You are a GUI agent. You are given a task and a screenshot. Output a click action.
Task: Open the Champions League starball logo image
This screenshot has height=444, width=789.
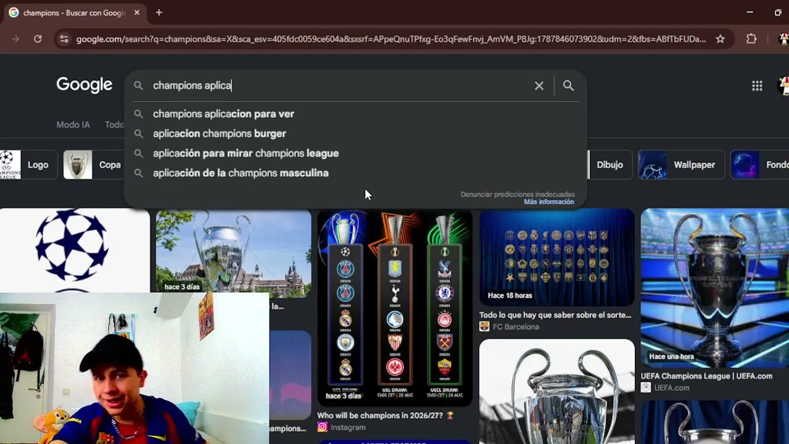point(75,250)
